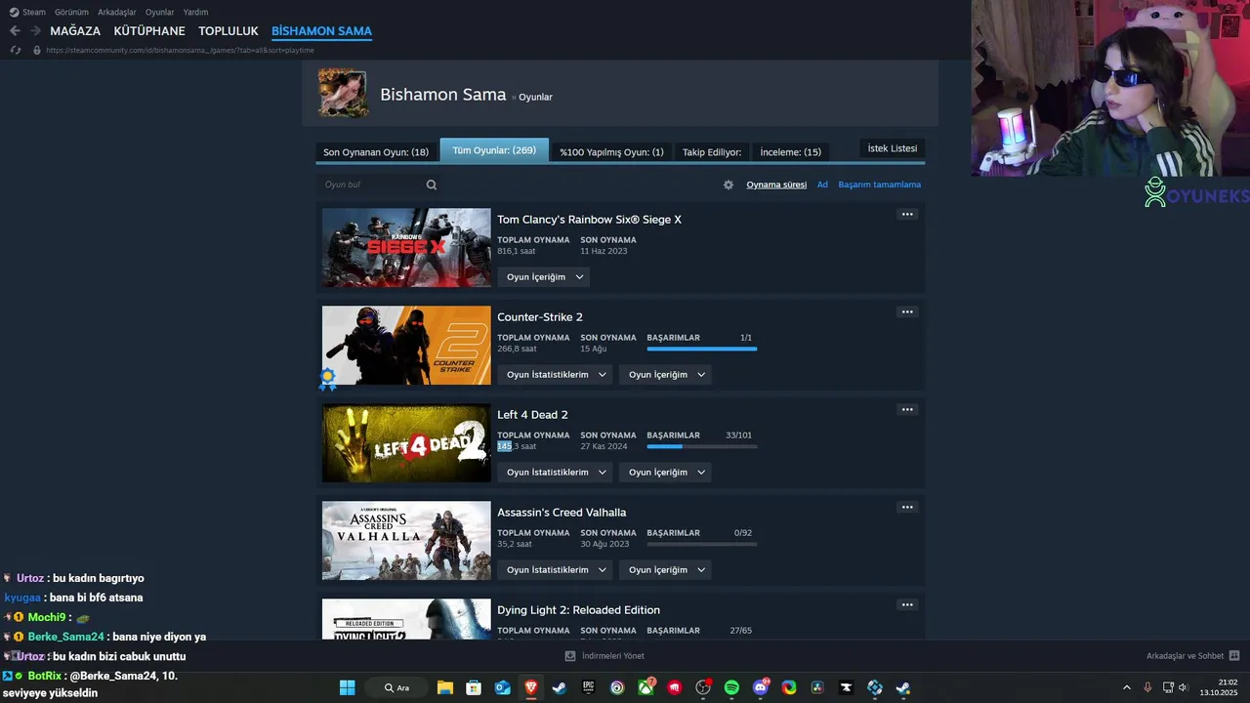Open Brave browser from the taskbar
1250x703 pixels.
[531, 687]
